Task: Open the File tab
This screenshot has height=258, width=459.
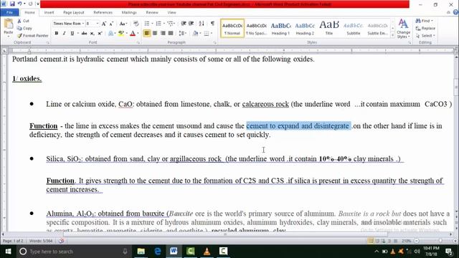Action: 9,12
